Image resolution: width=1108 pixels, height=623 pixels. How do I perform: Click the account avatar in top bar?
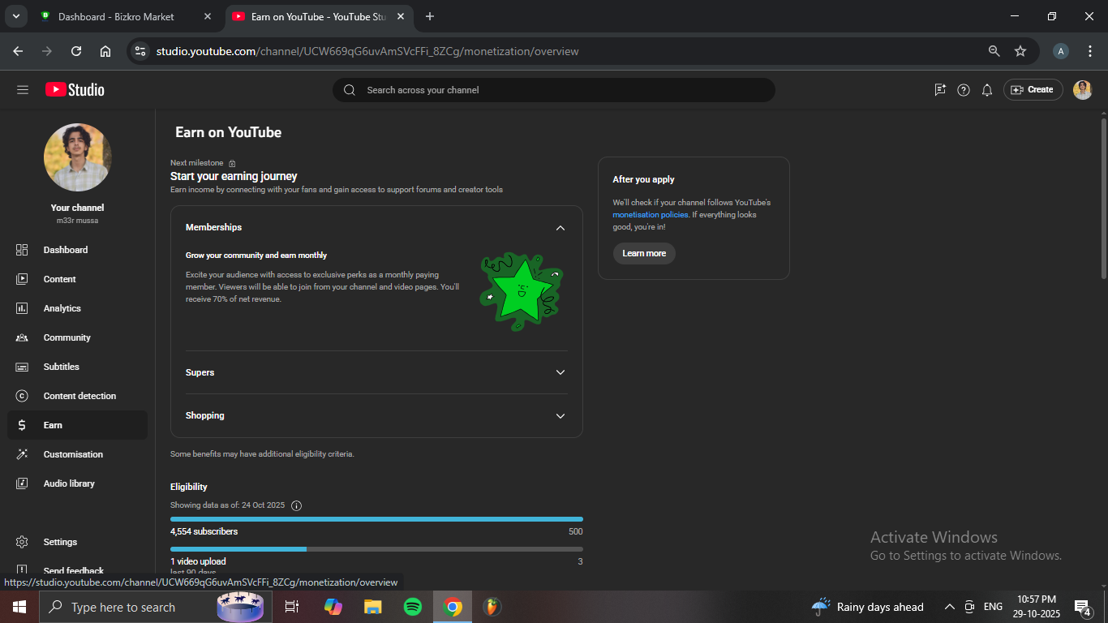pos(1082,90)
